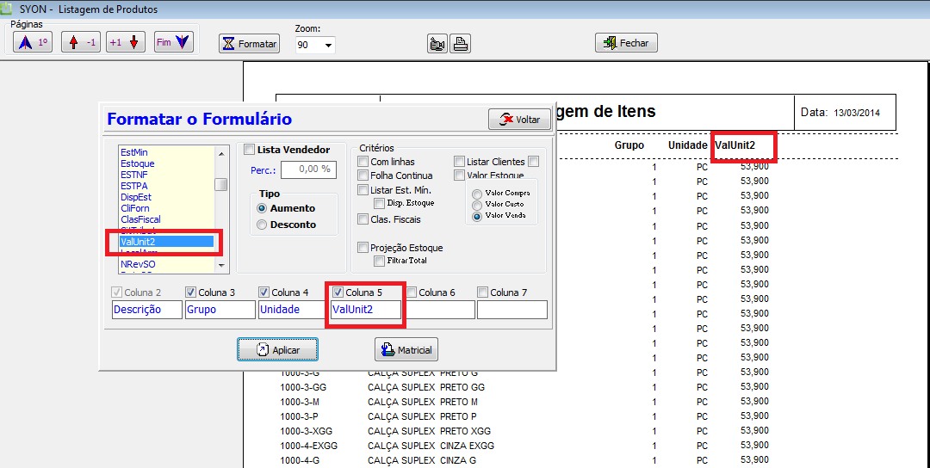
Task: Close the report with Fechar button
Action: click(626, 43)
